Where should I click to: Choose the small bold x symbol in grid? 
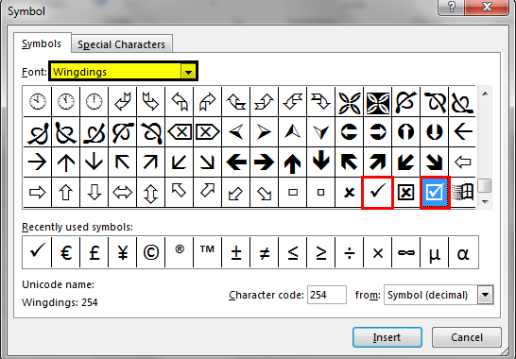coord(349,193)
